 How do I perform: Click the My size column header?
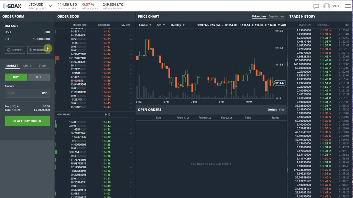pyautogui.click(x=126, y=25)
